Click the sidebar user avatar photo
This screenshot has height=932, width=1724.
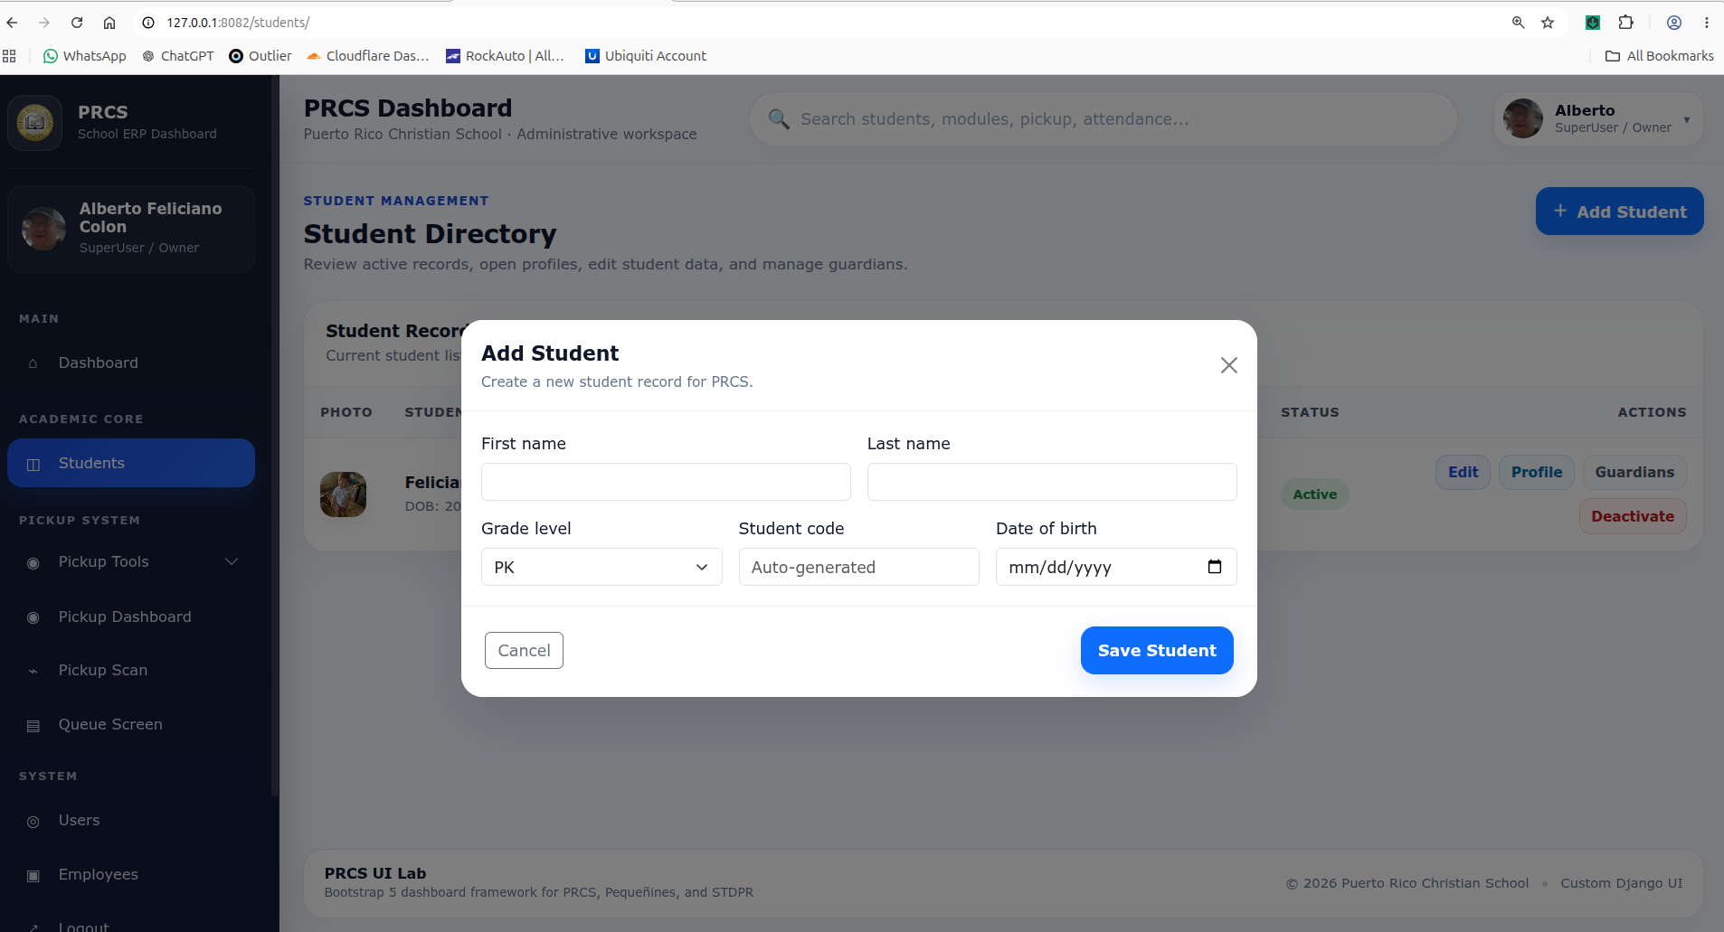[43, 228]
